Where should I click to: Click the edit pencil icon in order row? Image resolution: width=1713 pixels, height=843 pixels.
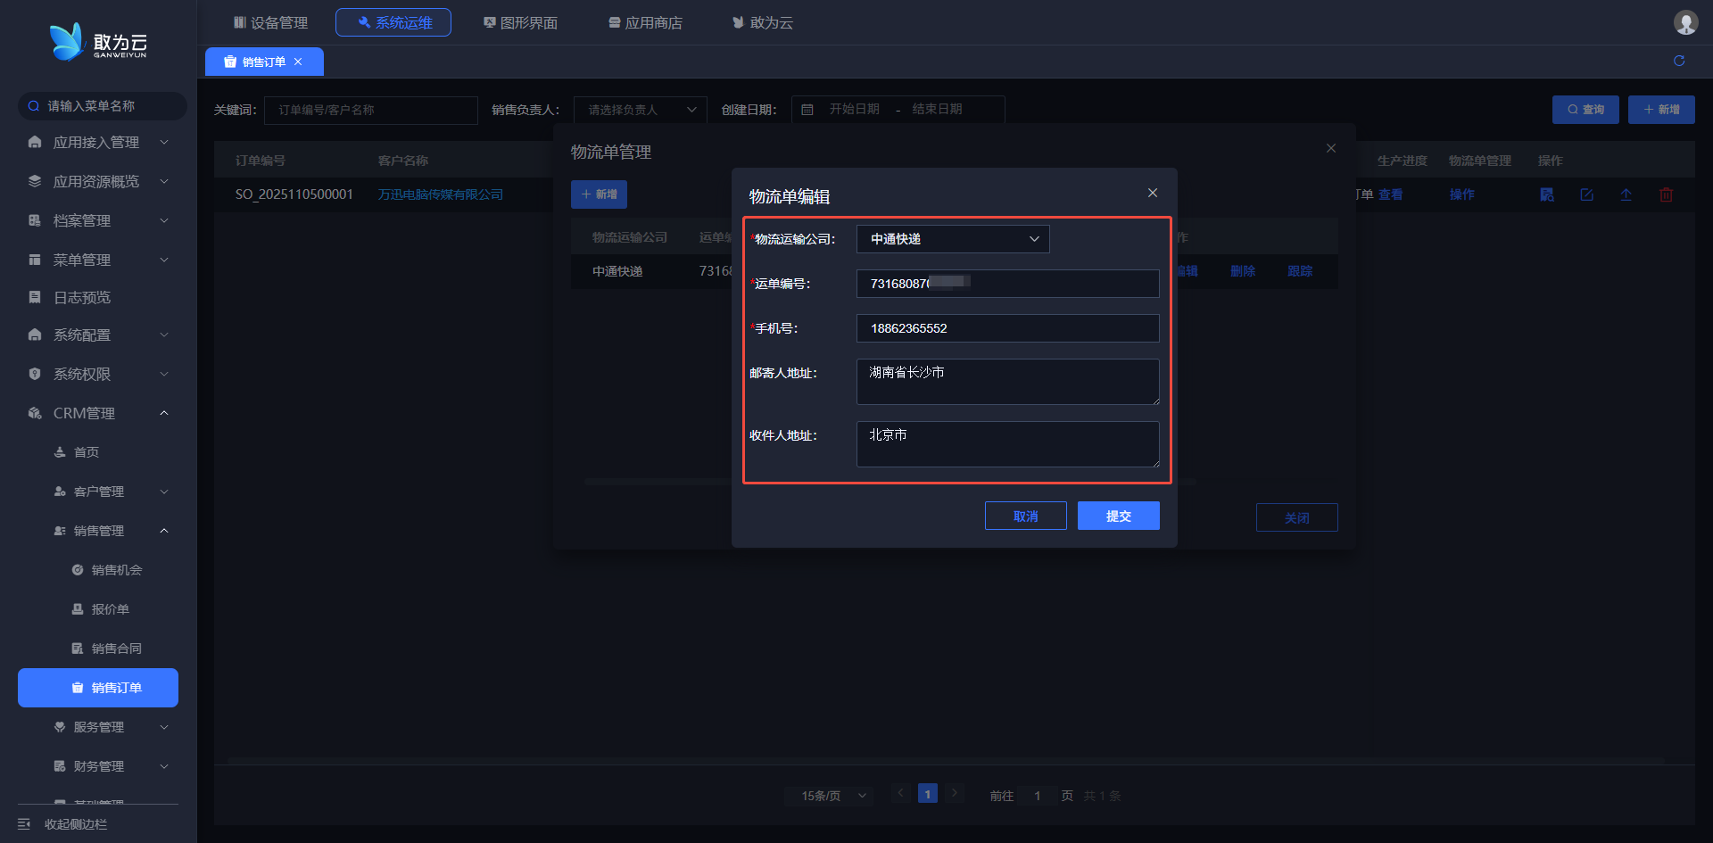1586,194
